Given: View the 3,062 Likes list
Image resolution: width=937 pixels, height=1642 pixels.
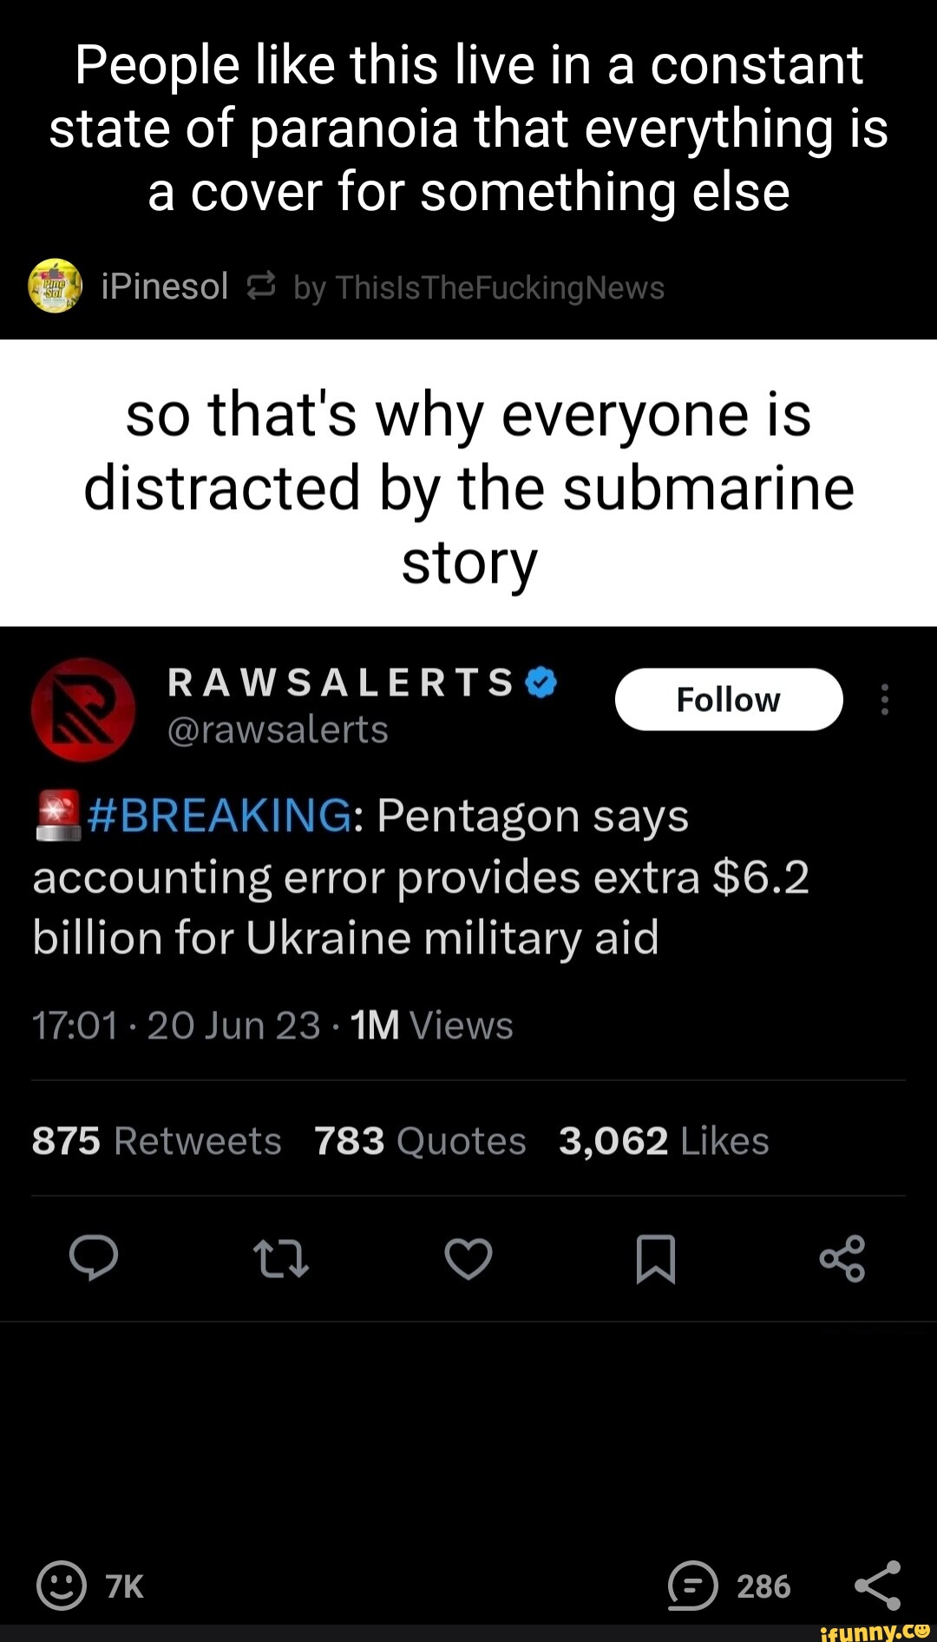Looking at the screenshot, I should tap(664, 1140).
